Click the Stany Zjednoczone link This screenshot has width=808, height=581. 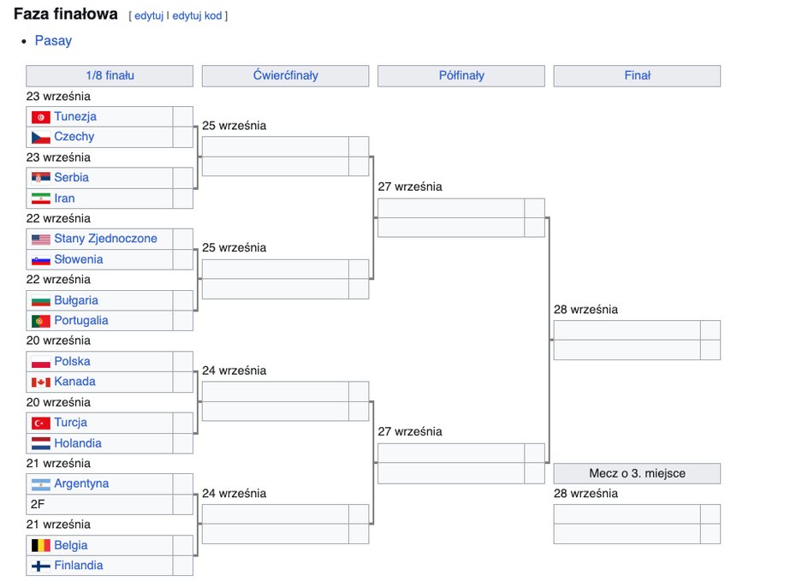tap(105, 239)
